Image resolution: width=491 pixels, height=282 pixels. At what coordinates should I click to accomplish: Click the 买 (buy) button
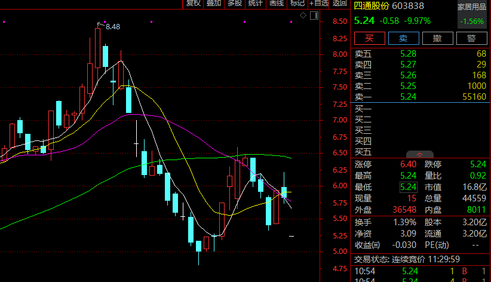click(369, 38)
